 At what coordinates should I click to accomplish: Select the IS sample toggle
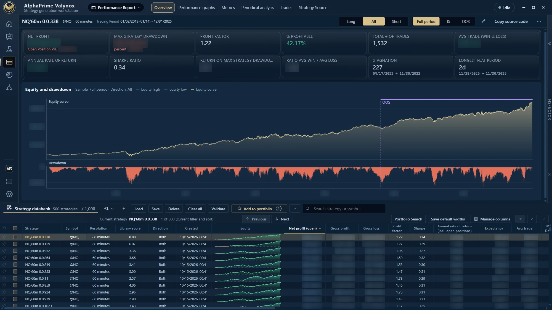(448, 21)
